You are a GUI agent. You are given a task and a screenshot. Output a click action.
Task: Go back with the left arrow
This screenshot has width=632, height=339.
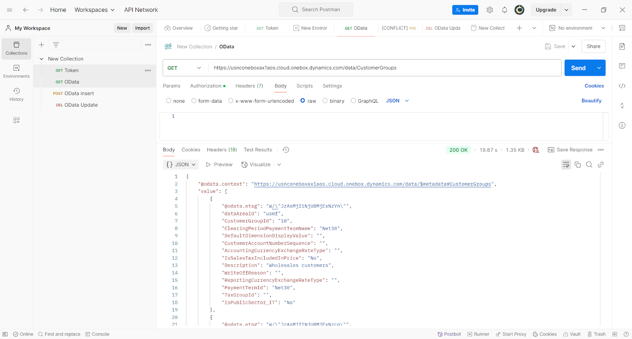(26, 10)
